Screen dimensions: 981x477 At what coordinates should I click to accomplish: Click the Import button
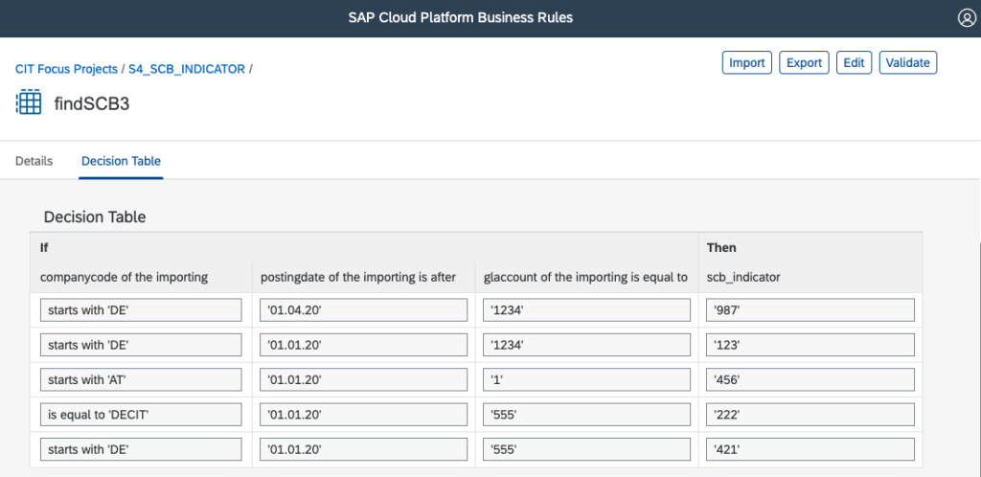(x=747, y=63)
